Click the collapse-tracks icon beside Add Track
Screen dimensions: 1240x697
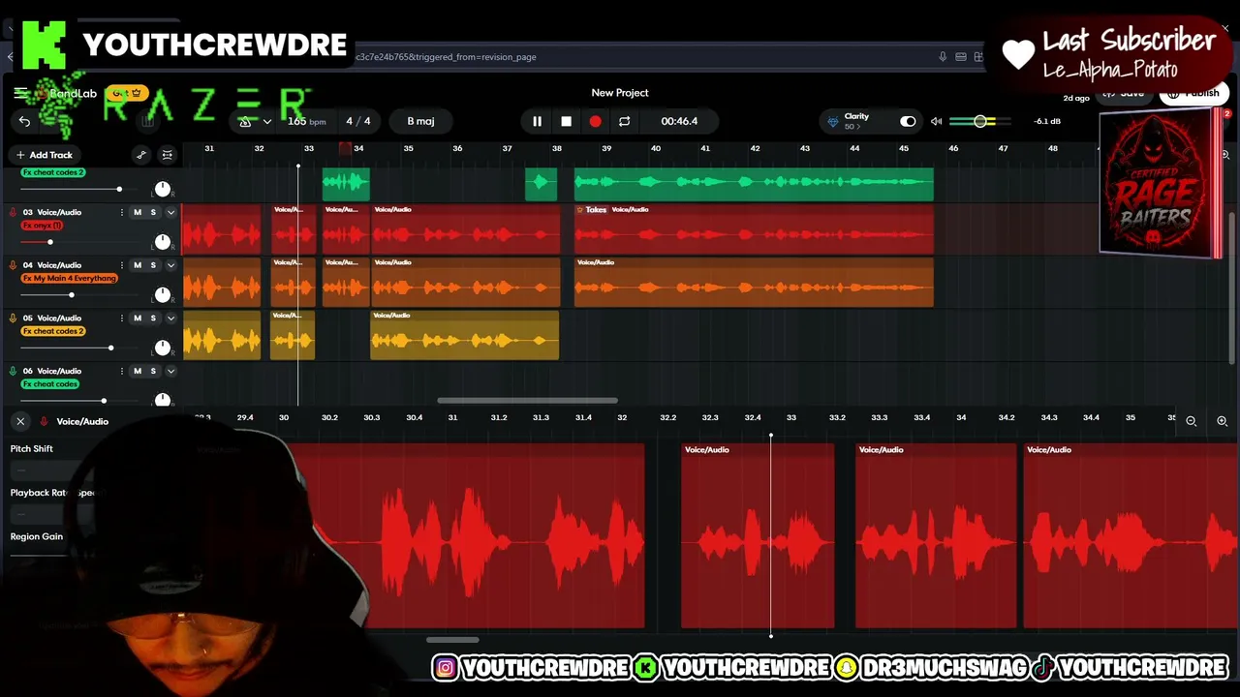pos(168,155)
